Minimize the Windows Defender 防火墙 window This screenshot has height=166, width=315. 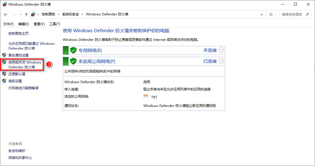(x=283, y=4)
